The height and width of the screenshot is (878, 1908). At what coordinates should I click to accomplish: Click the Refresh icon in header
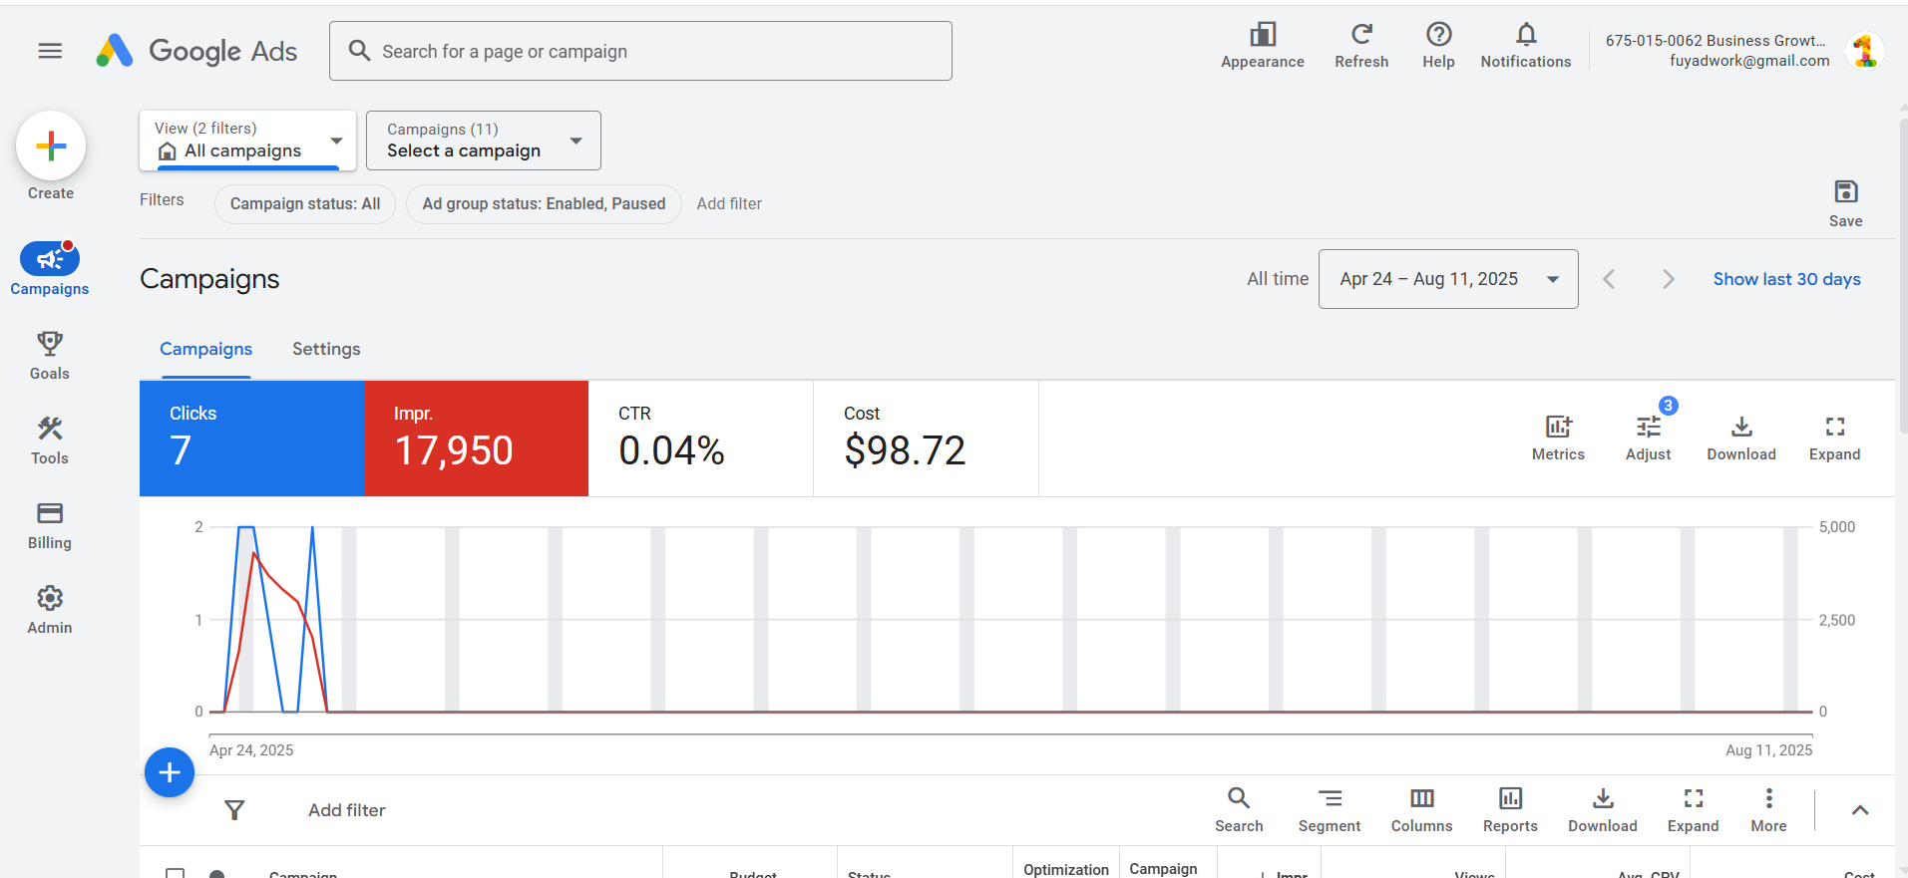[1360, 36]
